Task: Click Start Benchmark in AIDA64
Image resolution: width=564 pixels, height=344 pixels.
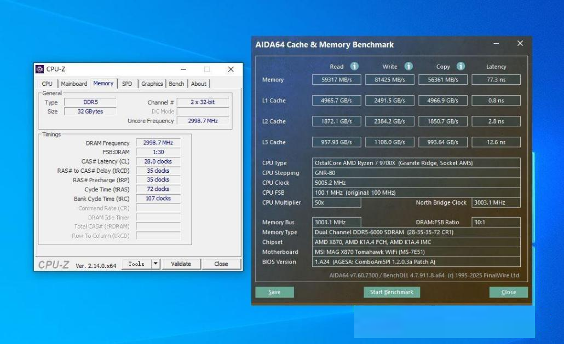Action: click(x=392, y=292)
